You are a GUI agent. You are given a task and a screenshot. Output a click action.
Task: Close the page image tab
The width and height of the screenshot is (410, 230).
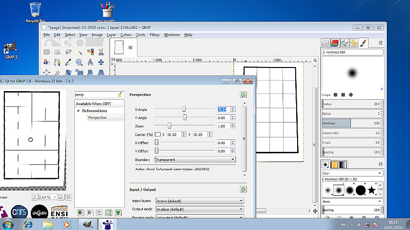(x=131, y=47)
